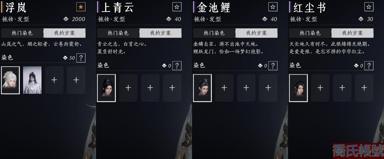Viewport: 384px width, 159px height.
Task: Mark 红尘书 as favorite with star
Action: (x=369, y=7)
